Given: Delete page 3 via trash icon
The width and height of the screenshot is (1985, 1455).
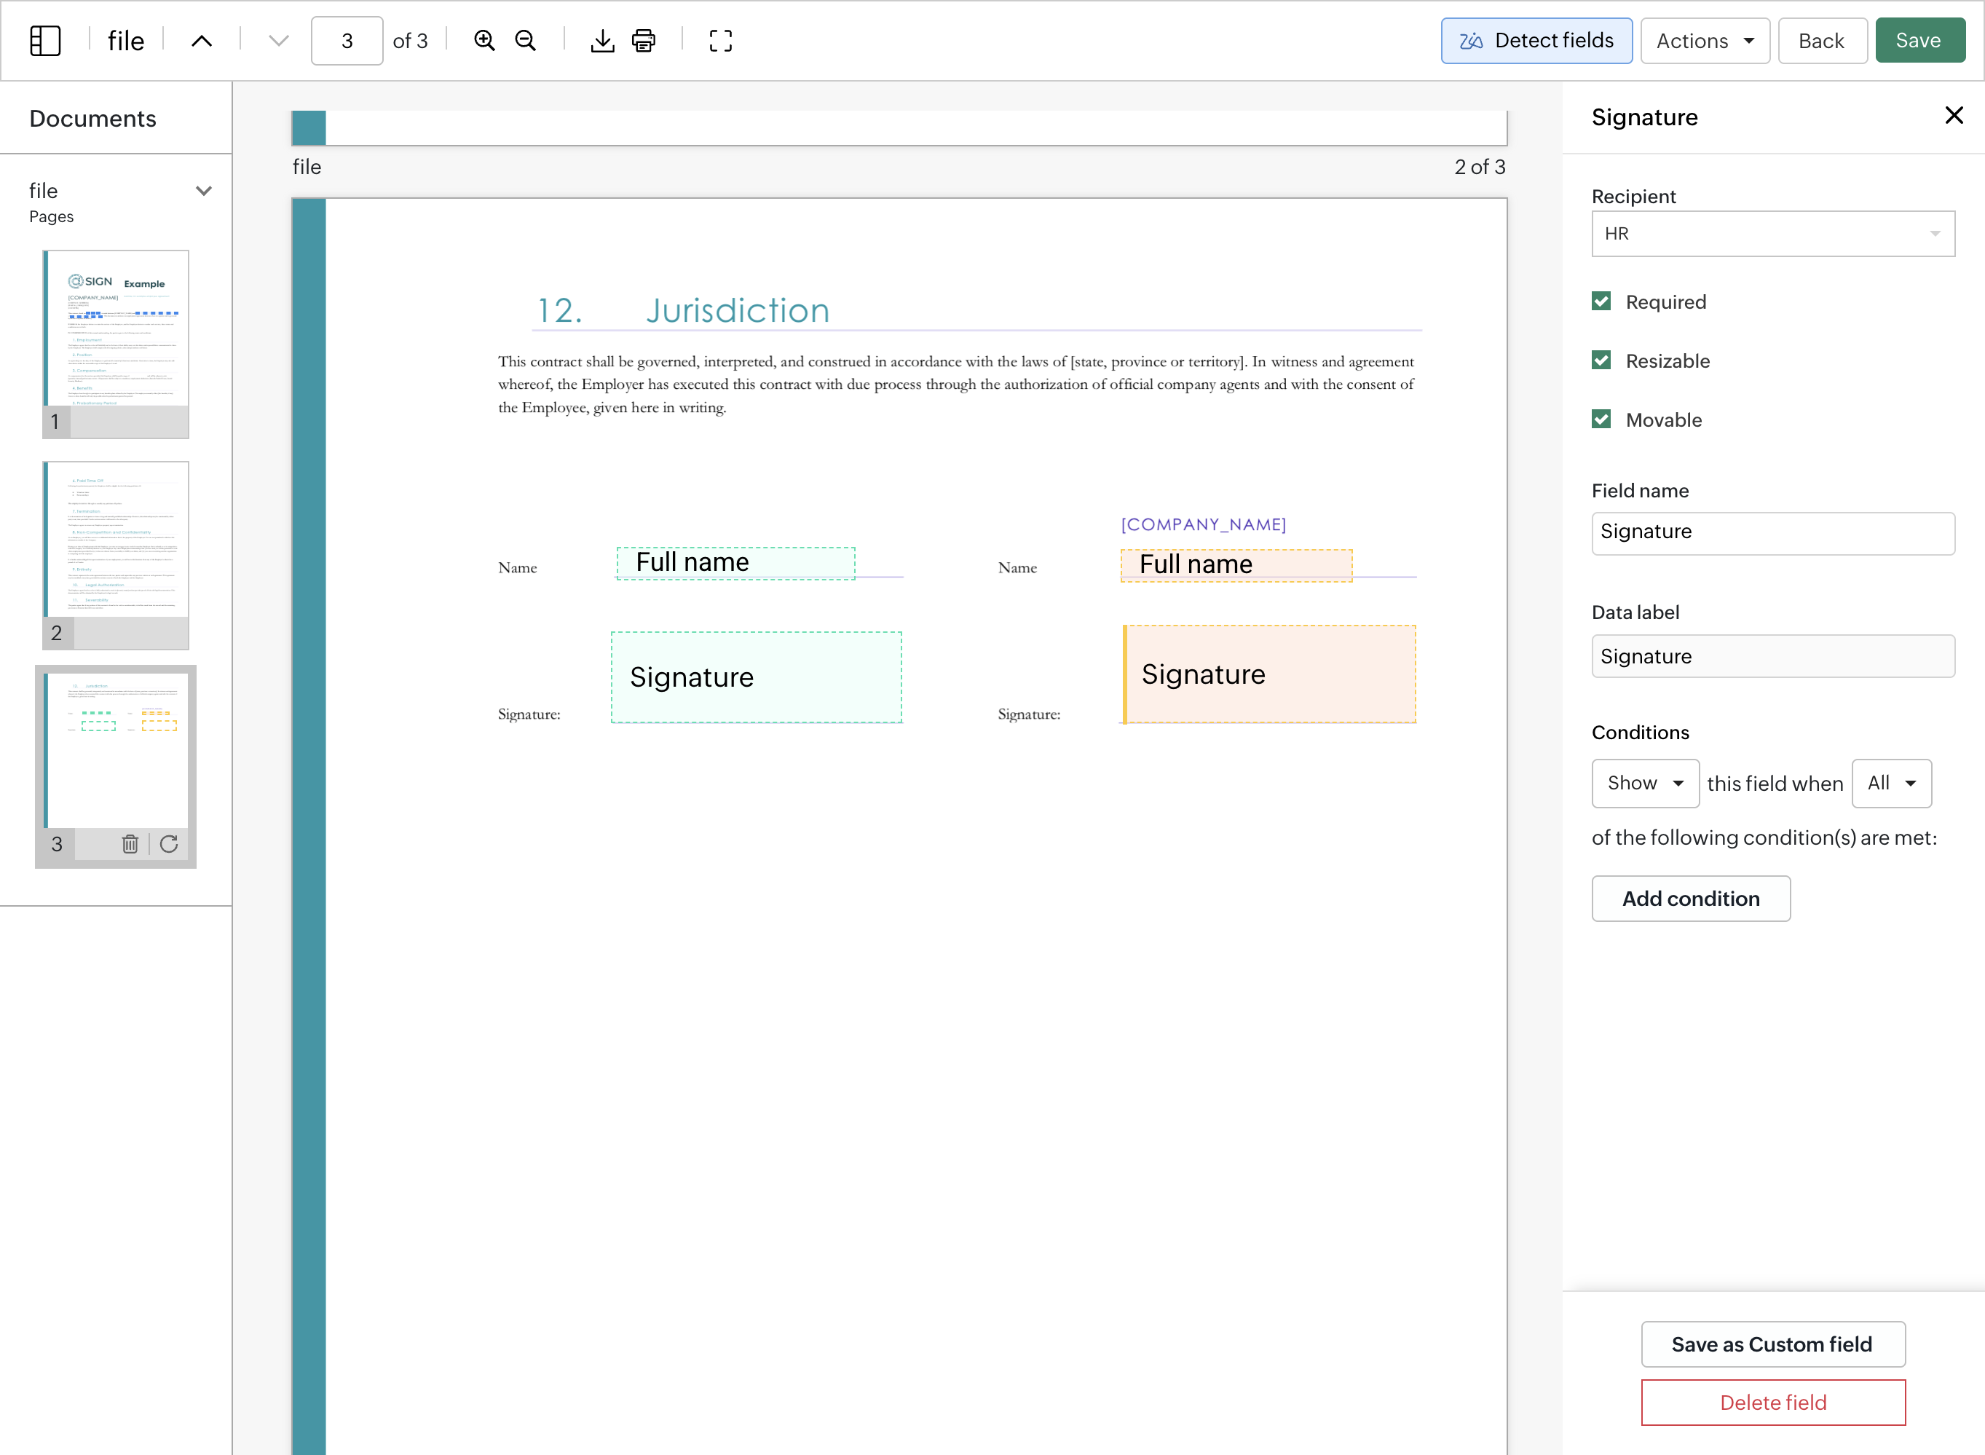Looking at the screenshot, I should pos(130,844).
